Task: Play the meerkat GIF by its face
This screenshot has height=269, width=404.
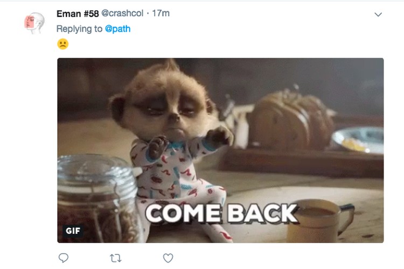Action: [165, 103]
